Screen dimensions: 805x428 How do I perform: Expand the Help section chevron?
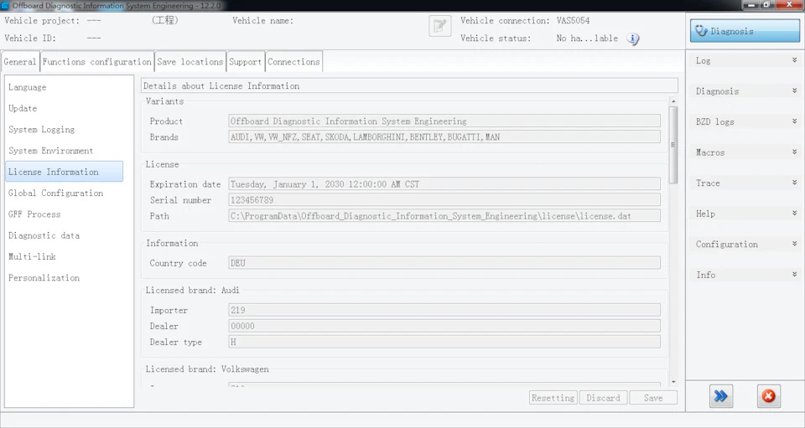pyautogui.click(x=794, y=214)
